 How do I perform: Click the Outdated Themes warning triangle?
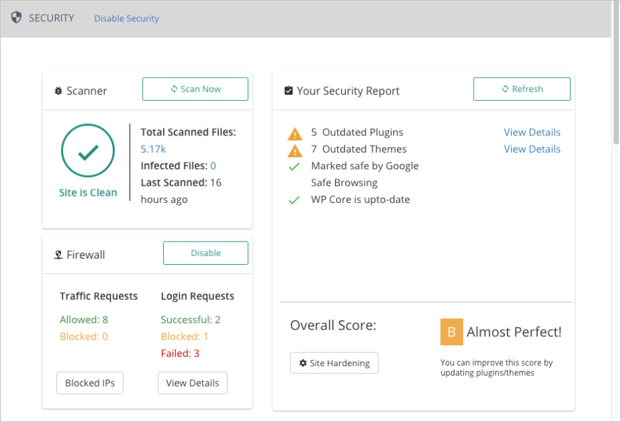tap(295, 151)
